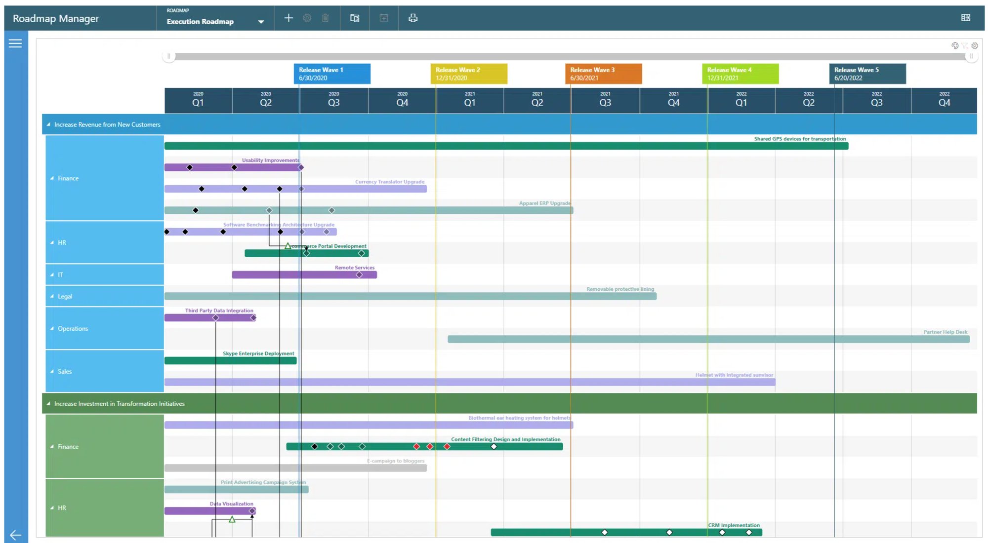This screenshot has height=543, width=988.
Task: Click the Roadmap Manager title
Action: click(x=56, y=18)
